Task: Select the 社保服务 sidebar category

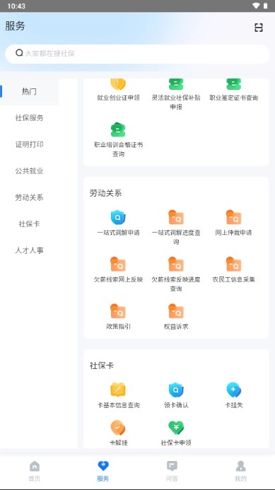Action: pyautogui.click(x=29, y=118)
